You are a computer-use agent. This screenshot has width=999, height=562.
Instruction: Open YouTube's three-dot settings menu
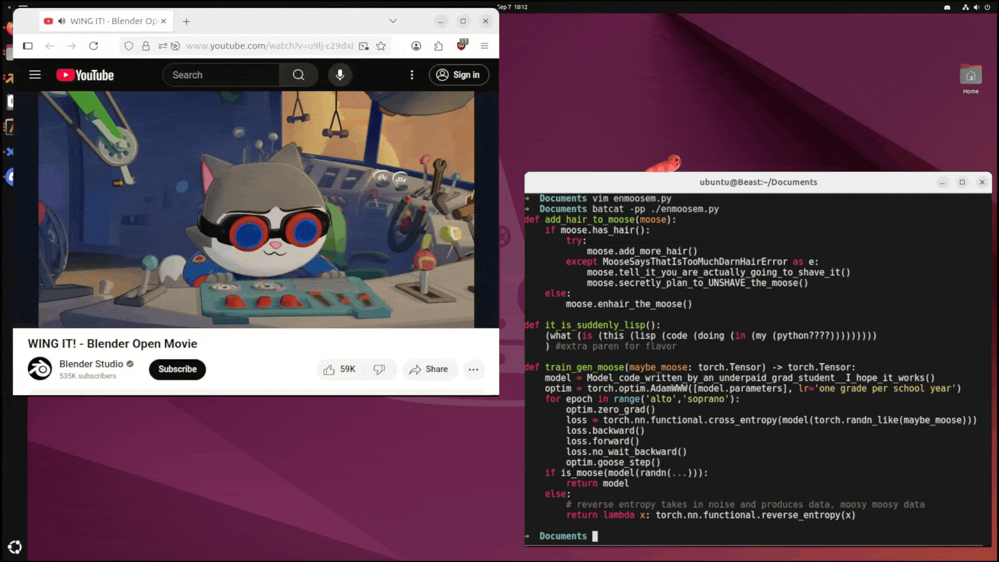[412, 75]
